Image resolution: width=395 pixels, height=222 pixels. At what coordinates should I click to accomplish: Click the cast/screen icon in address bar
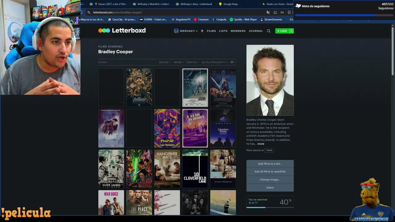point(275,12)
